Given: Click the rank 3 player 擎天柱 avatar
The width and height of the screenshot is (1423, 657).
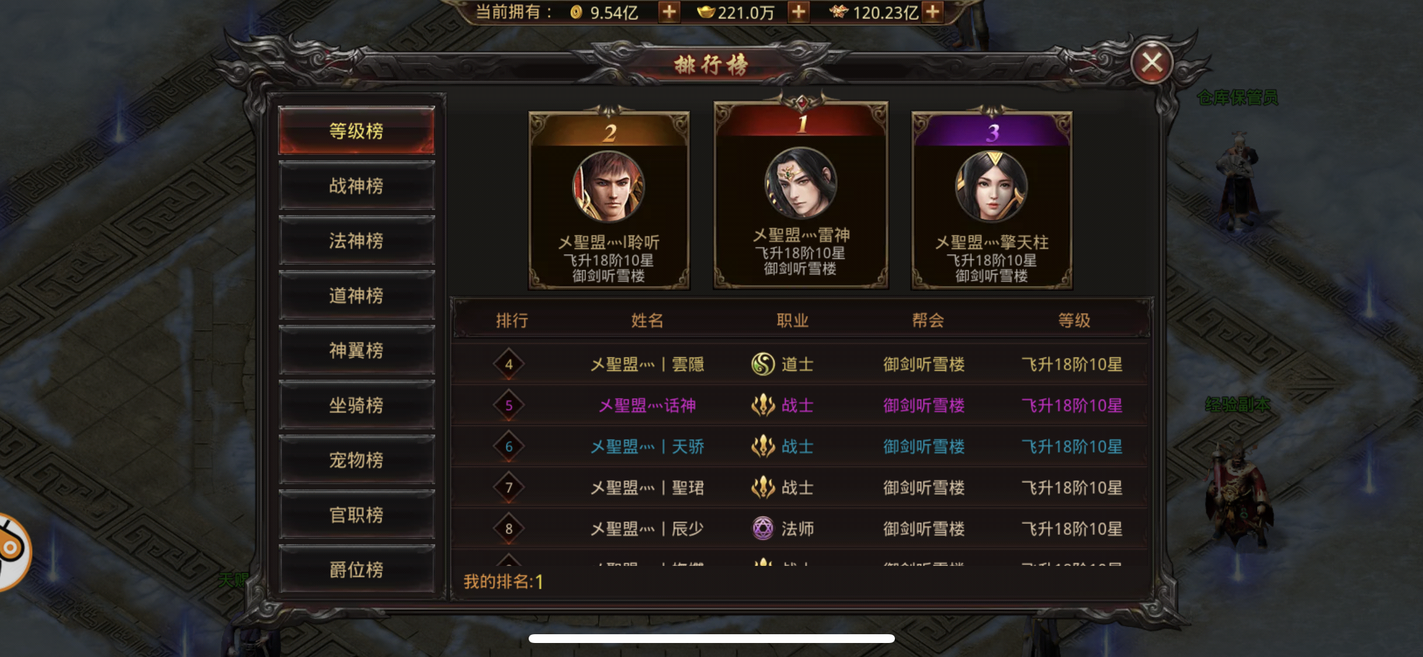Looking at the screenshot, I should [x=992, y=187].
